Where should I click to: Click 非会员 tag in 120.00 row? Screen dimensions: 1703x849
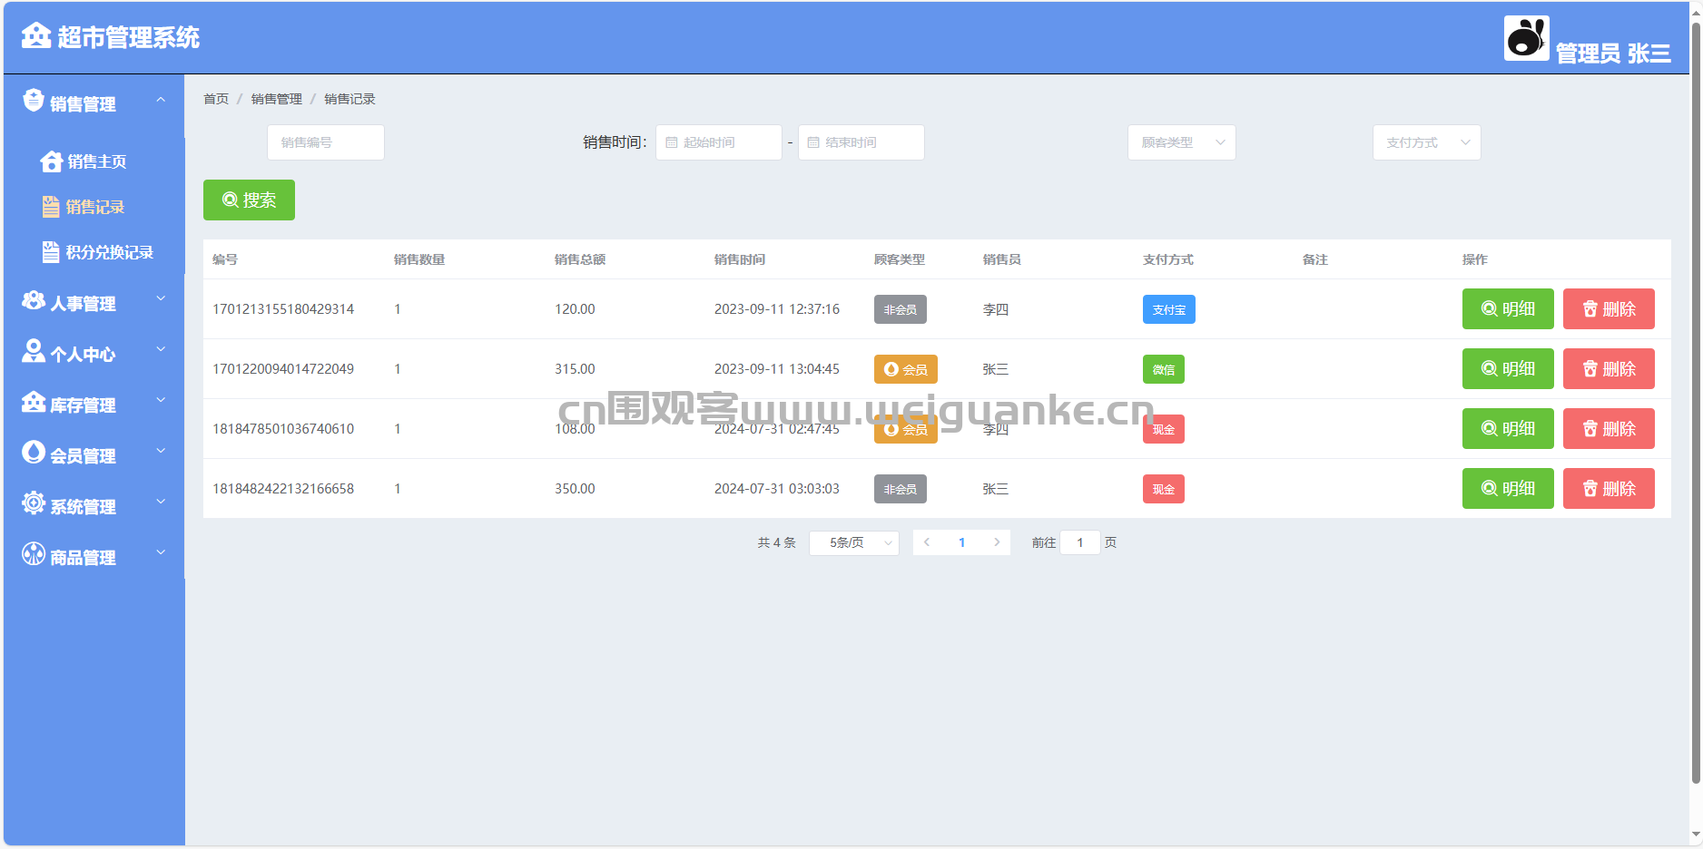pyautogui.click(x=901, y=309)
